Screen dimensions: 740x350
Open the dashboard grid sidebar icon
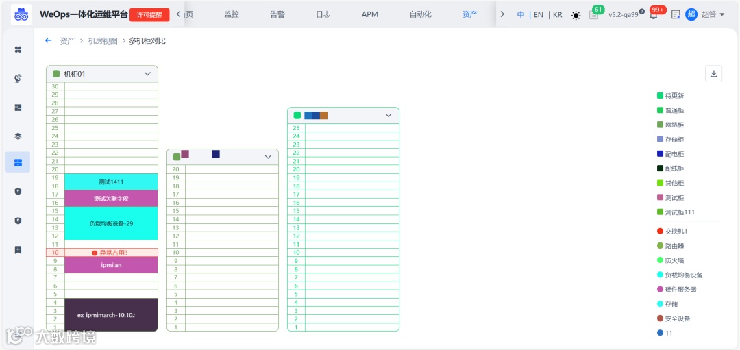click(x=18, y=108)
